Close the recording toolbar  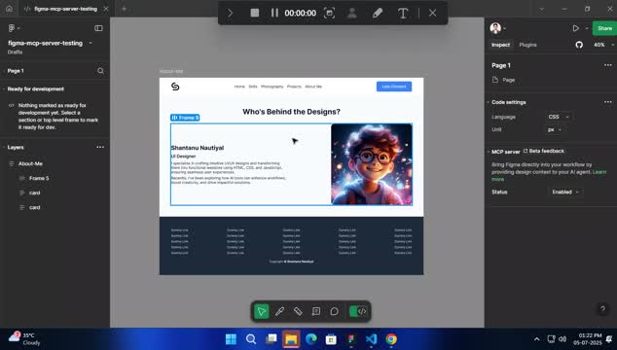432,13
